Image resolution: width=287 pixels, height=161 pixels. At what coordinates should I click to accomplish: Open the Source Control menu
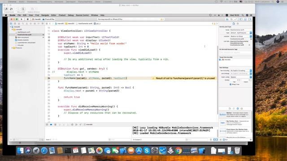coord(82,15)
